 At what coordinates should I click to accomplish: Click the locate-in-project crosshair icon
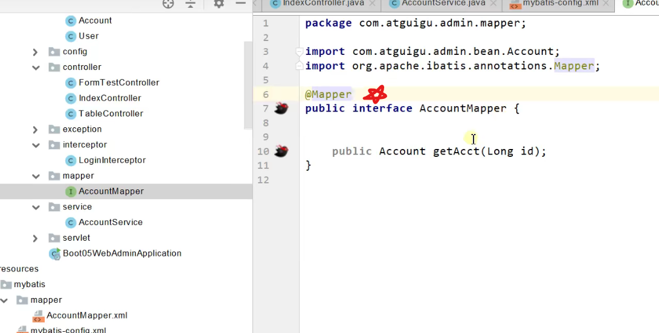(168, 4)
